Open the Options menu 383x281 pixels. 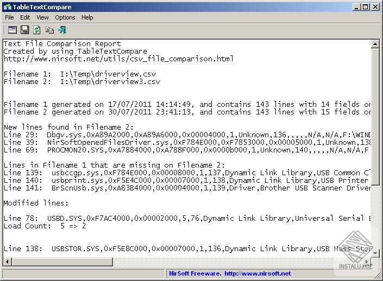(65, 17)
